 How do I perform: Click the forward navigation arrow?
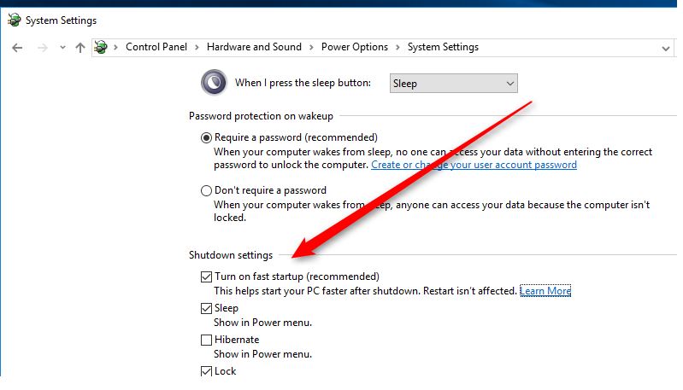42,48
